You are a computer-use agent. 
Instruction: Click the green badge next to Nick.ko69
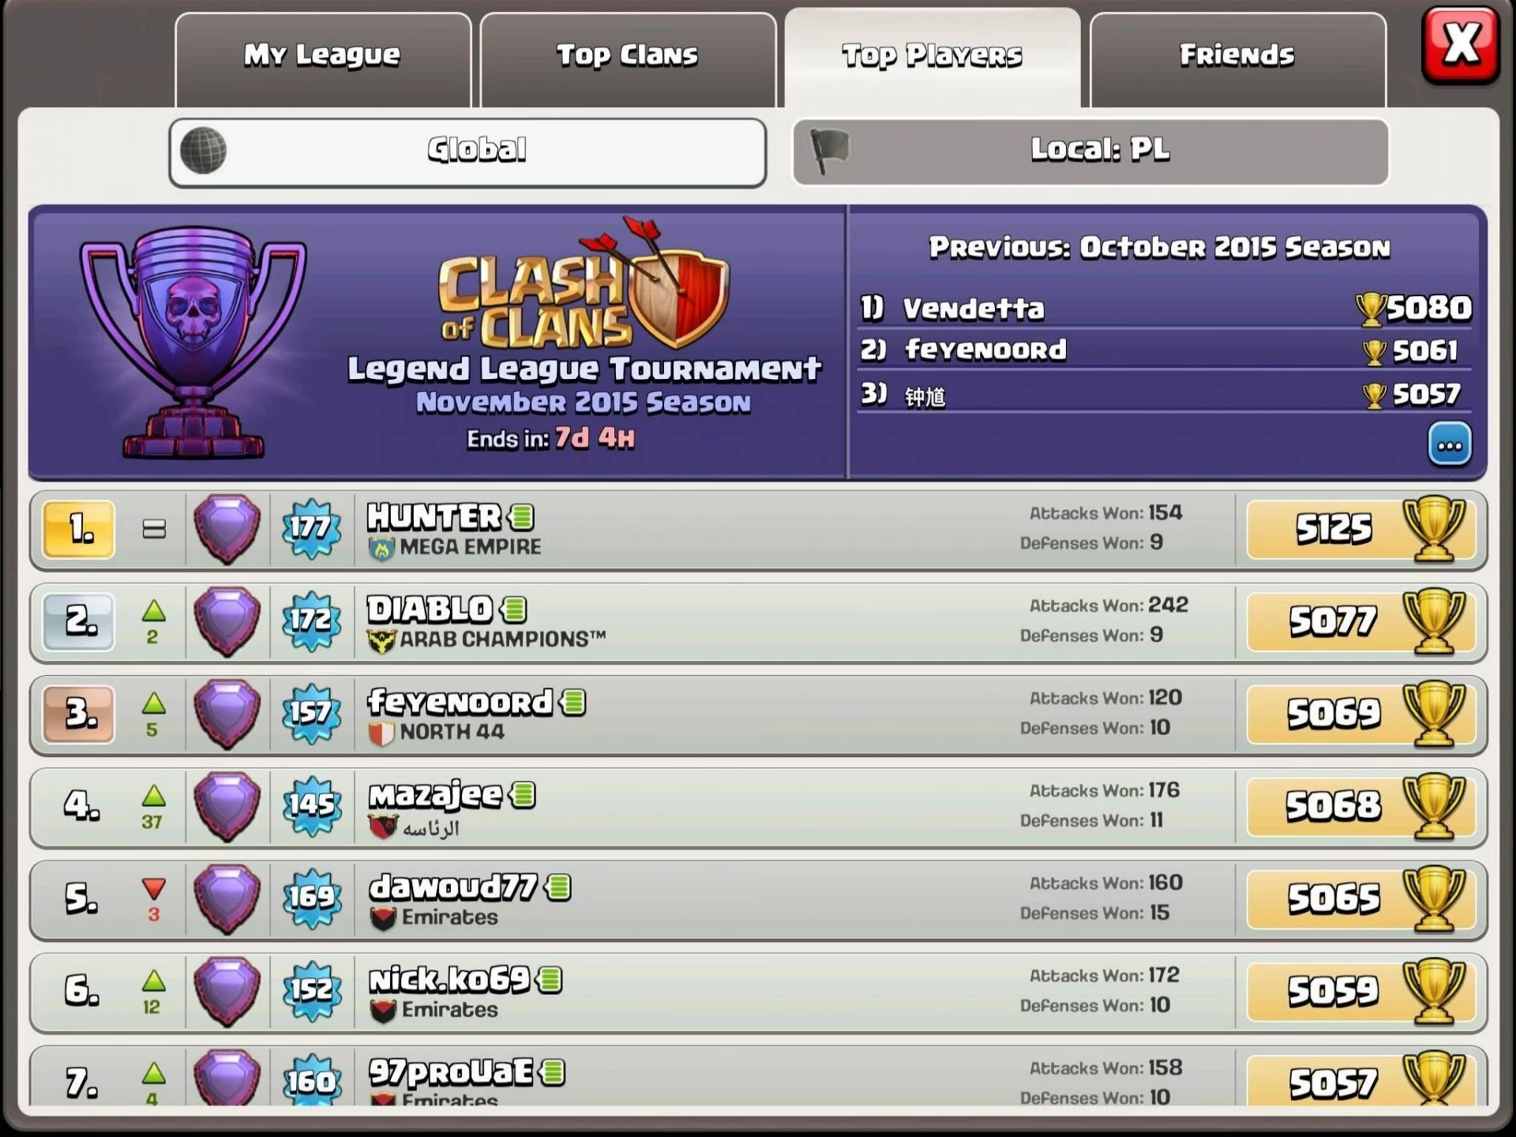[x=550, y=980]
